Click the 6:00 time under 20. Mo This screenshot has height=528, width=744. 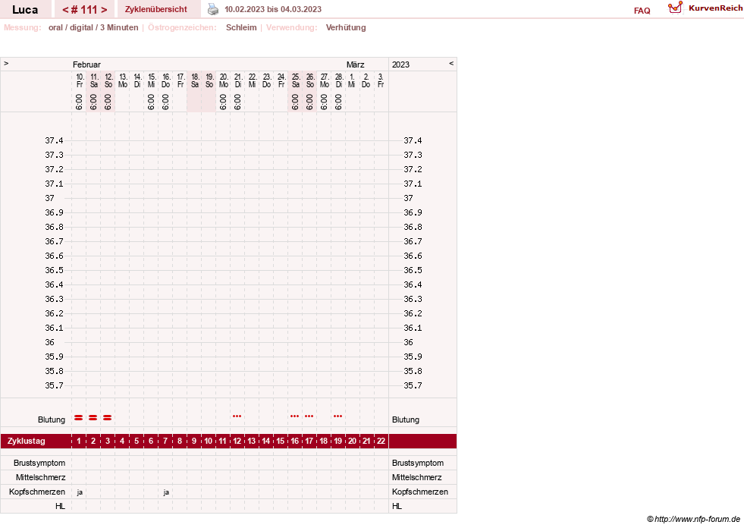tap(223, 102)
